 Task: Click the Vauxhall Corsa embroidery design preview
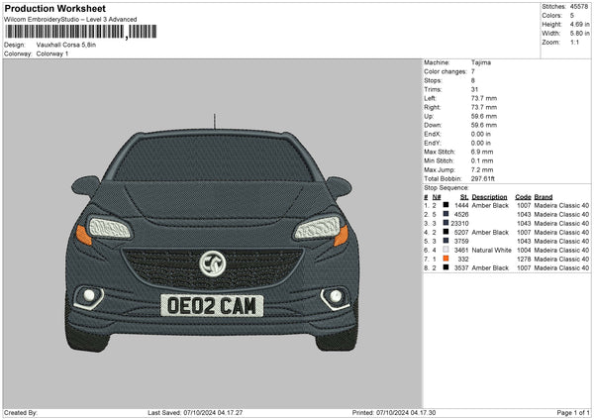click(x=212, y=233)
